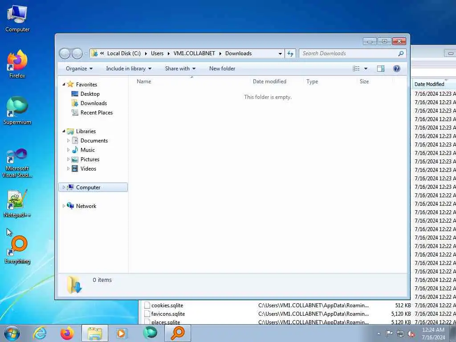Open the recent pages dropdown beside Forward
The image size is (456, 342).
tap(85, 53)
